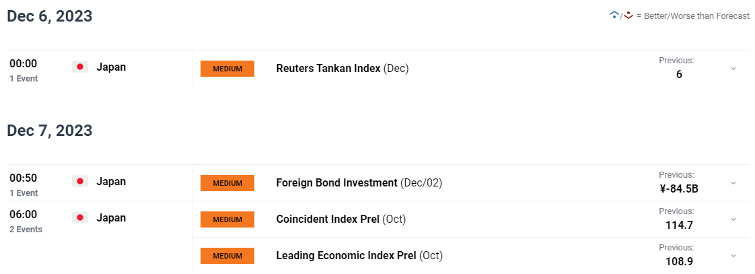Click the 06:00 time slot with 2 Events
The image size is (755, 274).
point(24,220)
